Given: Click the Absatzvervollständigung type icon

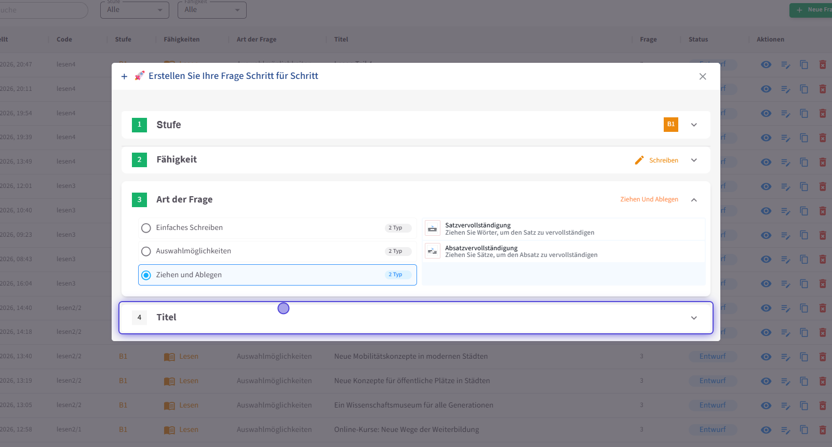Looking at the screenshot, I should [432, 251].
